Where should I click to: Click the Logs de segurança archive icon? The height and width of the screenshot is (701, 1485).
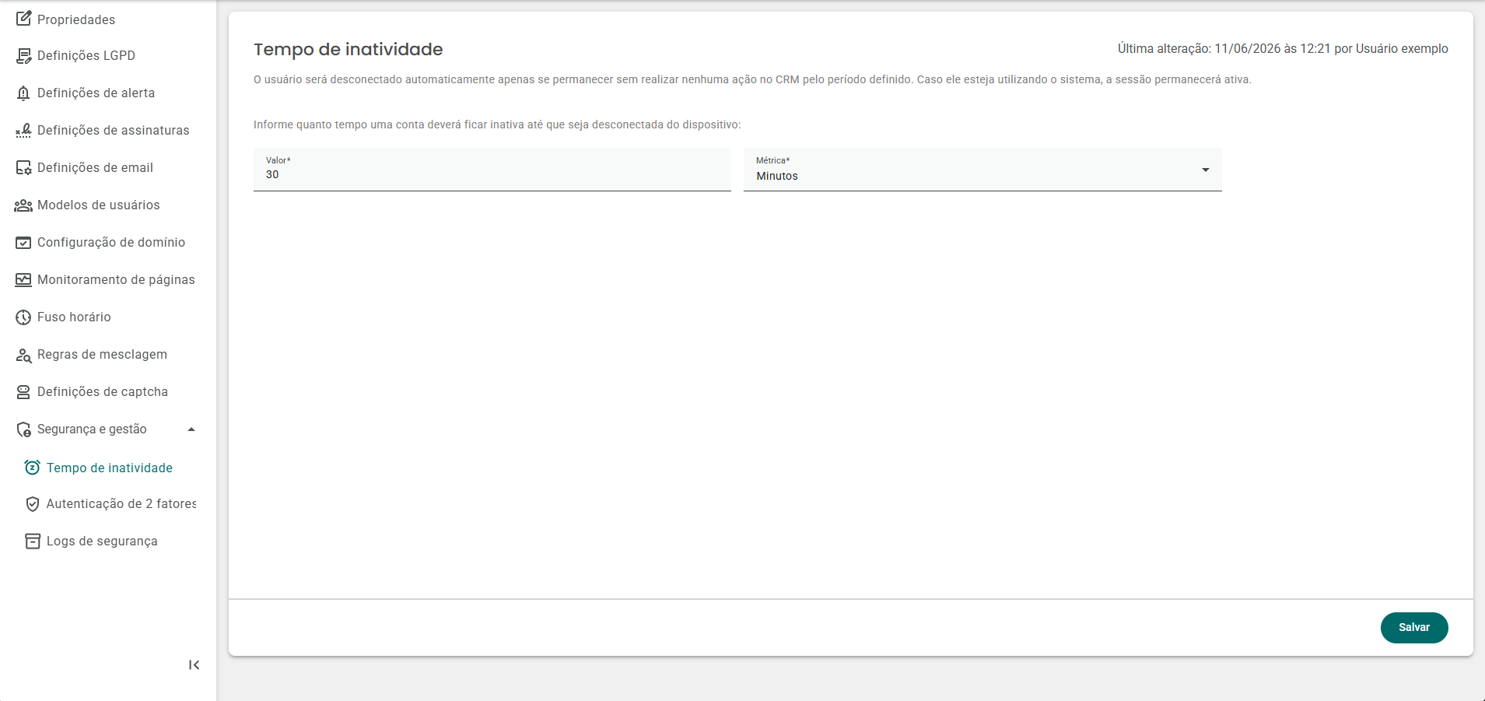pyautogui.click(x=33, y=542)
